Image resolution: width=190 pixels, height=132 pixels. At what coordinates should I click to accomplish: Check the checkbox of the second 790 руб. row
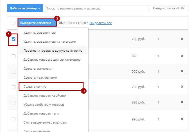(x=14, y=87)
